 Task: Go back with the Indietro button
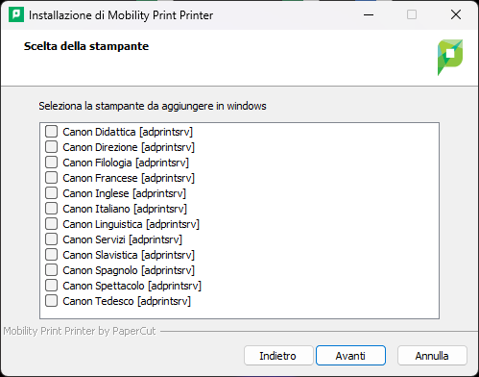[x=278, y=356]
